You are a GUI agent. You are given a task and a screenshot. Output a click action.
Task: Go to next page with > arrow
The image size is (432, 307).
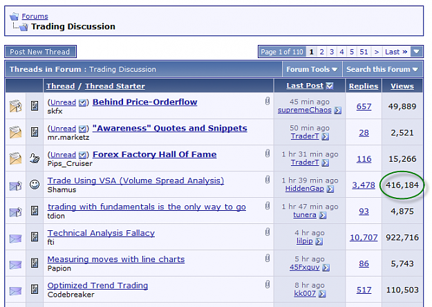377,52
